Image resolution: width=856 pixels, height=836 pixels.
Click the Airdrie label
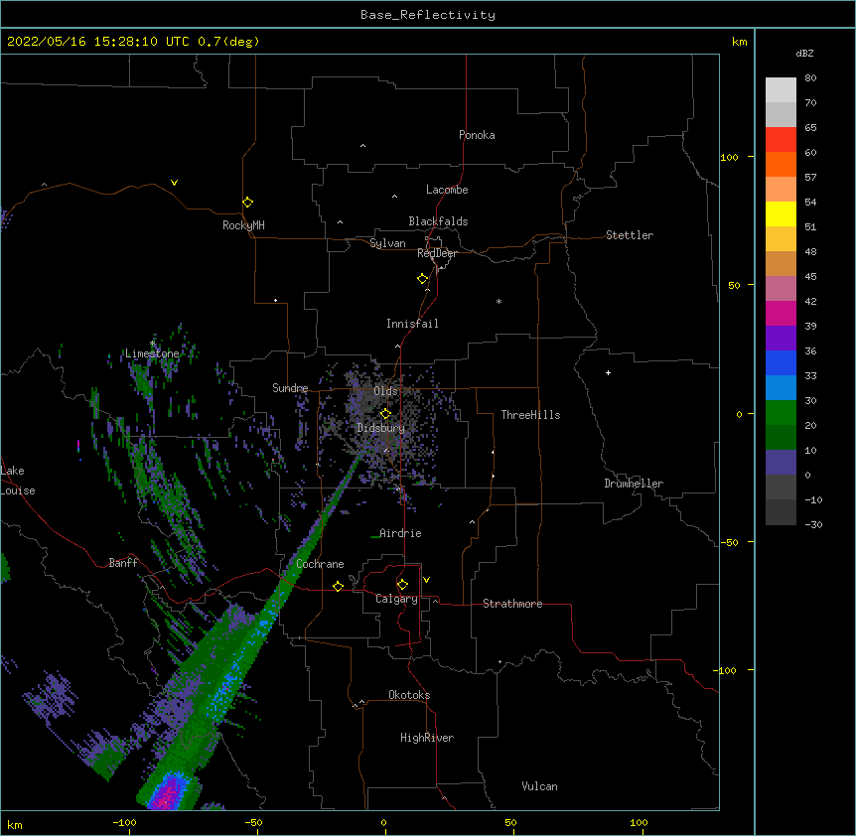tap(400, 533)
